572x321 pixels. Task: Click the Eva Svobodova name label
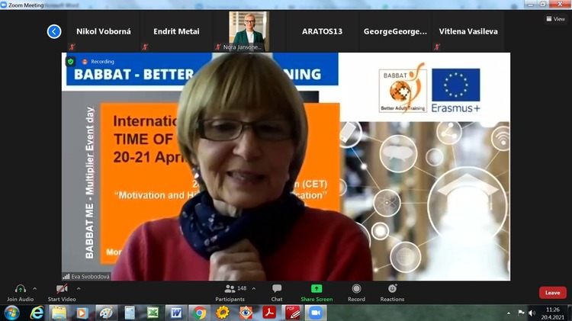[90, 277]
